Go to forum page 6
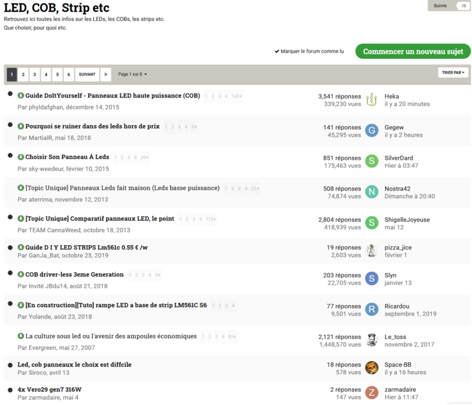 pyautogui.click(x=69, y=75)
